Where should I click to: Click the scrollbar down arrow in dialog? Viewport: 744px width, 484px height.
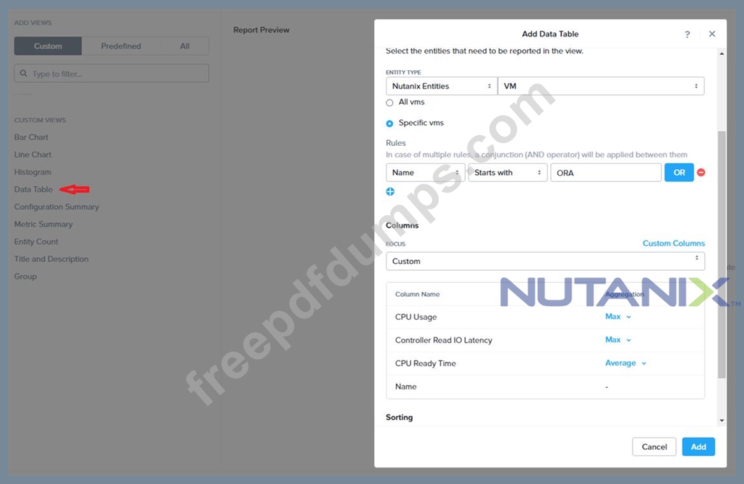point(722,420)
